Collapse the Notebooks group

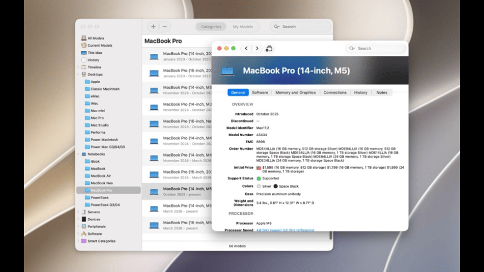pyautogui.click(x=78, y=154)
